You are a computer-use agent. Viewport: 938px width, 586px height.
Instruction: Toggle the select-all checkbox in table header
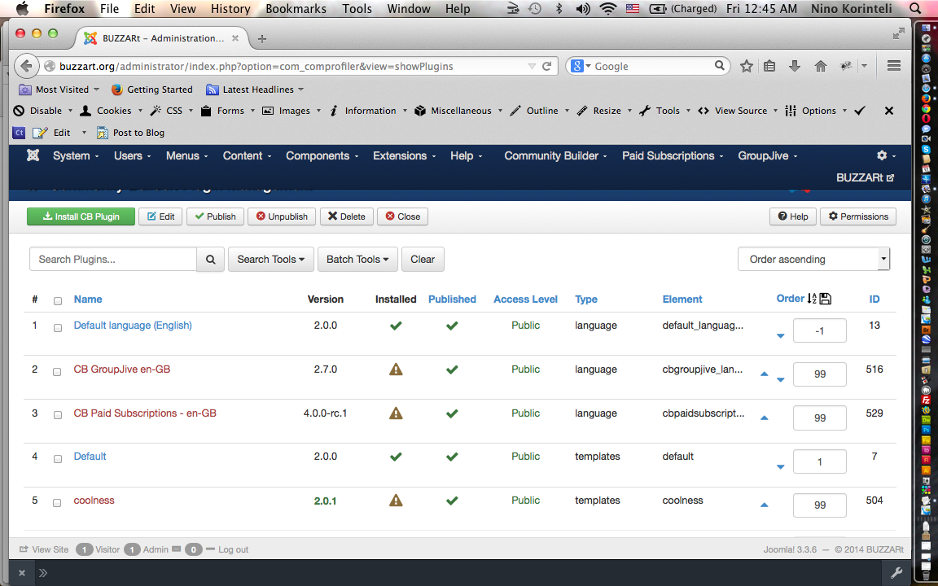pyautogui.click(x=58, y=301)
